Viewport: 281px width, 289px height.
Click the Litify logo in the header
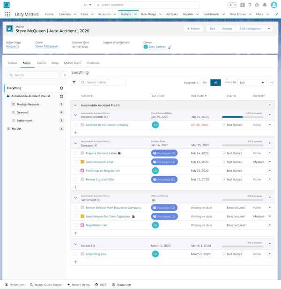[x=7, y=5]
